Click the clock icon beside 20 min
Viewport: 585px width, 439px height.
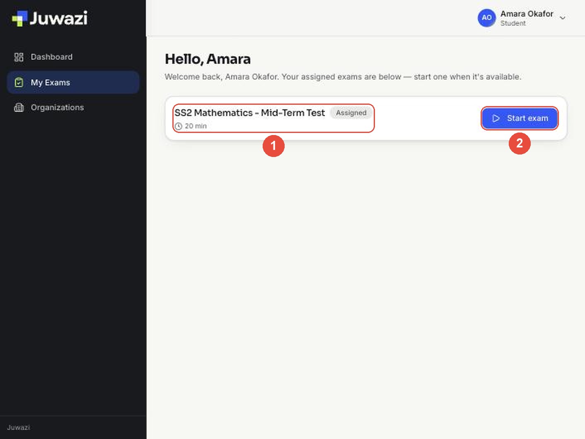(179, 126)
